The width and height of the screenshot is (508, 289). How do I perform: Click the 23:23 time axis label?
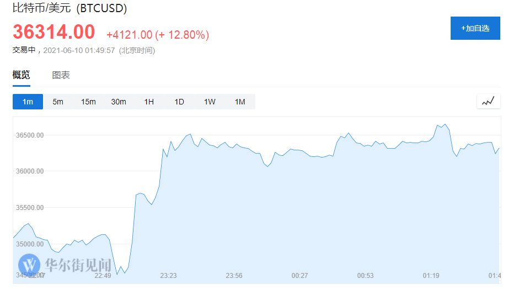click(x=168, y=275)
